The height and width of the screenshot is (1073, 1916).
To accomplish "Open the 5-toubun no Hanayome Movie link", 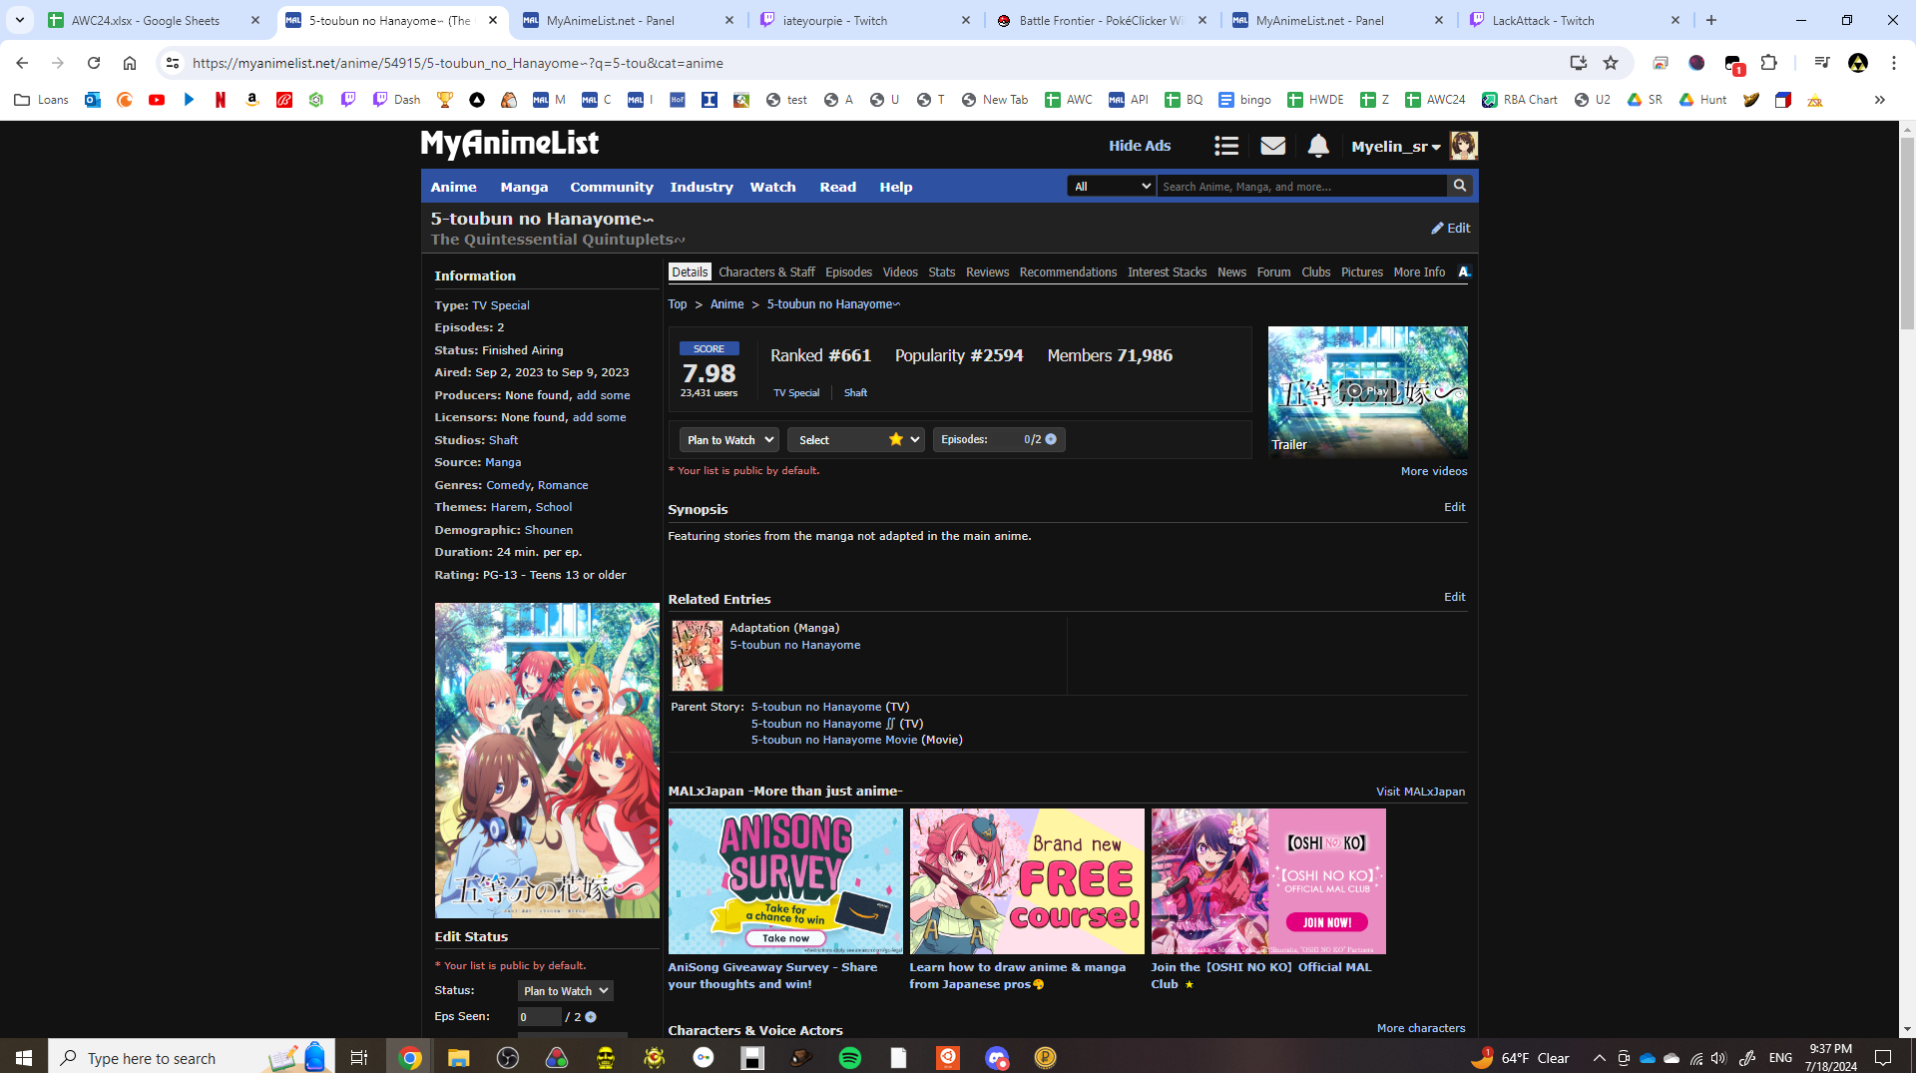I will (x=834, y=740).
